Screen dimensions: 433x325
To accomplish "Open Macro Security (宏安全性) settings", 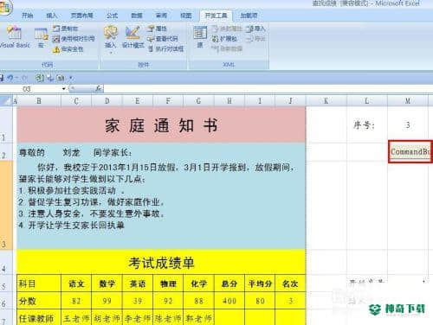I will pos(68,49).
